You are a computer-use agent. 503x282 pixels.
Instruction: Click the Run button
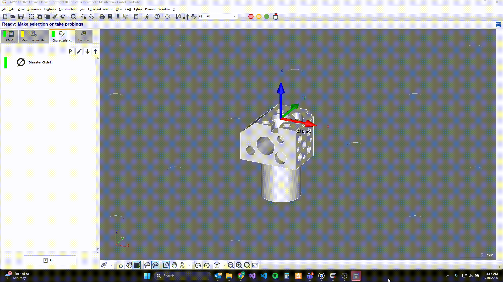pos(50,260)
